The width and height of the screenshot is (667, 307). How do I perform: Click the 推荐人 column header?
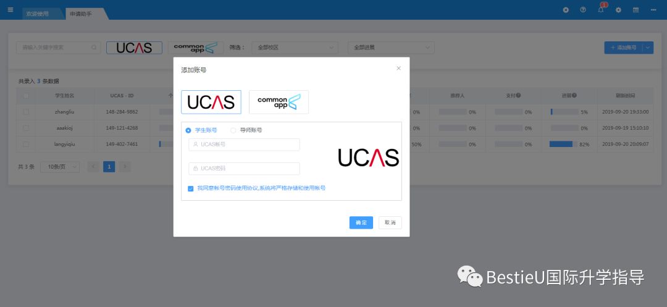(x=457, y=96)
